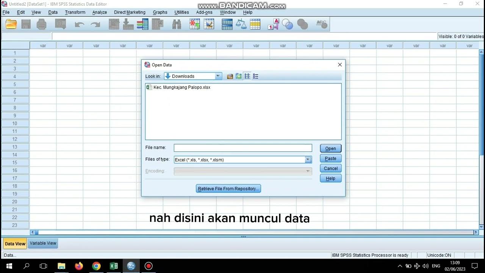
Task: Open the Graphs menu
Action: click(x=160, y=12)
